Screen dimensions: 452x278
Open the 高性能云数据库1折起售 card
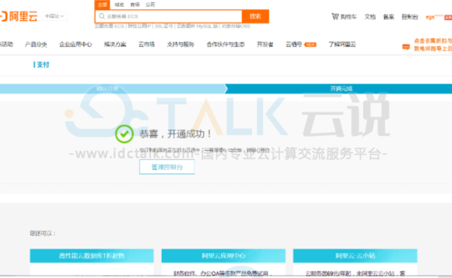(92, 256)
